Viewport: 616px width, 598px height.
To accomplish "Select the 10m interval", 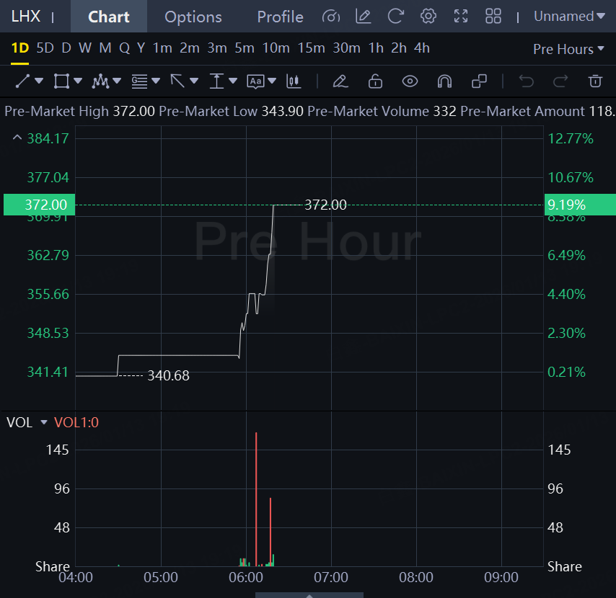I will click(276, 48).
